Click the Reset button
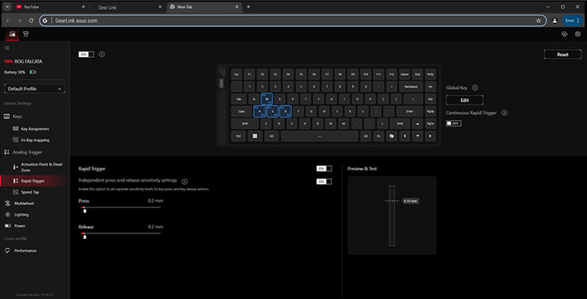Screen dimensions: 587x299 (x=562, y=55)
